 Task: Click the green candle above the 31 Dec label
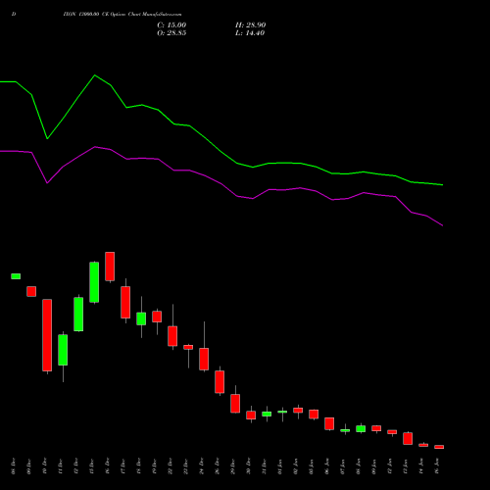267,414
